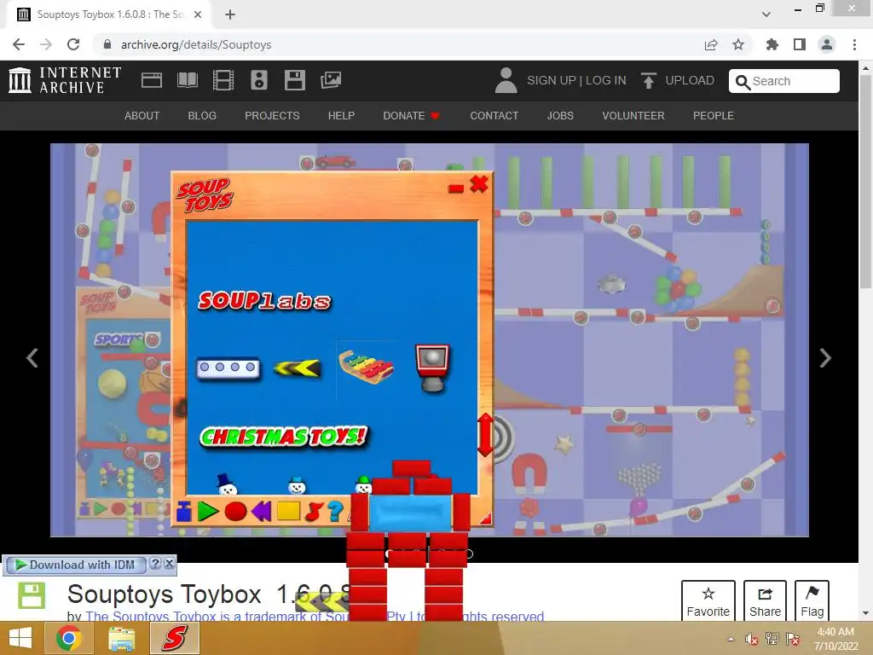Close the Souptoys Toolbox browser tab
The width and height of the screenshot is (873, 655).
(x=198, y=14)
